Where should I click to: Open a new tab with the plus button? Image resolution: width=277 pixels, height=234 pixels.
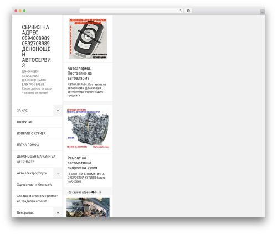coord(263,12)
